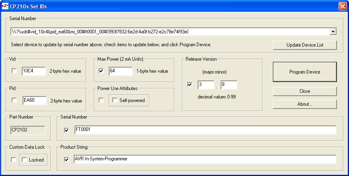Select the major release version field
349x176 pixels.
(206, 85)
